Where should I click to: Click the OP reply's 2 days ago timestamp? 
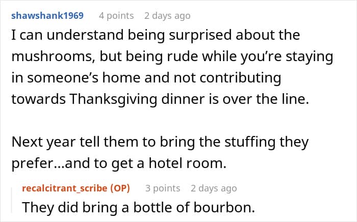(214, 188)
